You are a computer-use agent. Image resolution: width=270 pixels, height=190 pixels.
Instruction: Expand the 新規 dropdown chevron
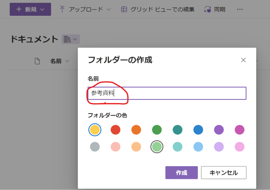(x=42, y=9)
